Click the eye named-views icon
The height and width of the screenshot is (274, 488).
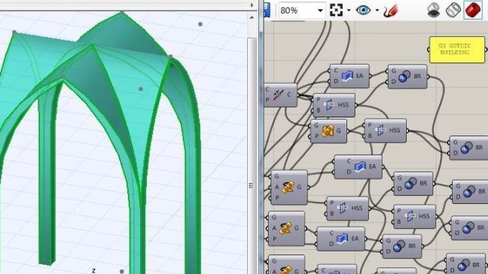pos(363,11)
